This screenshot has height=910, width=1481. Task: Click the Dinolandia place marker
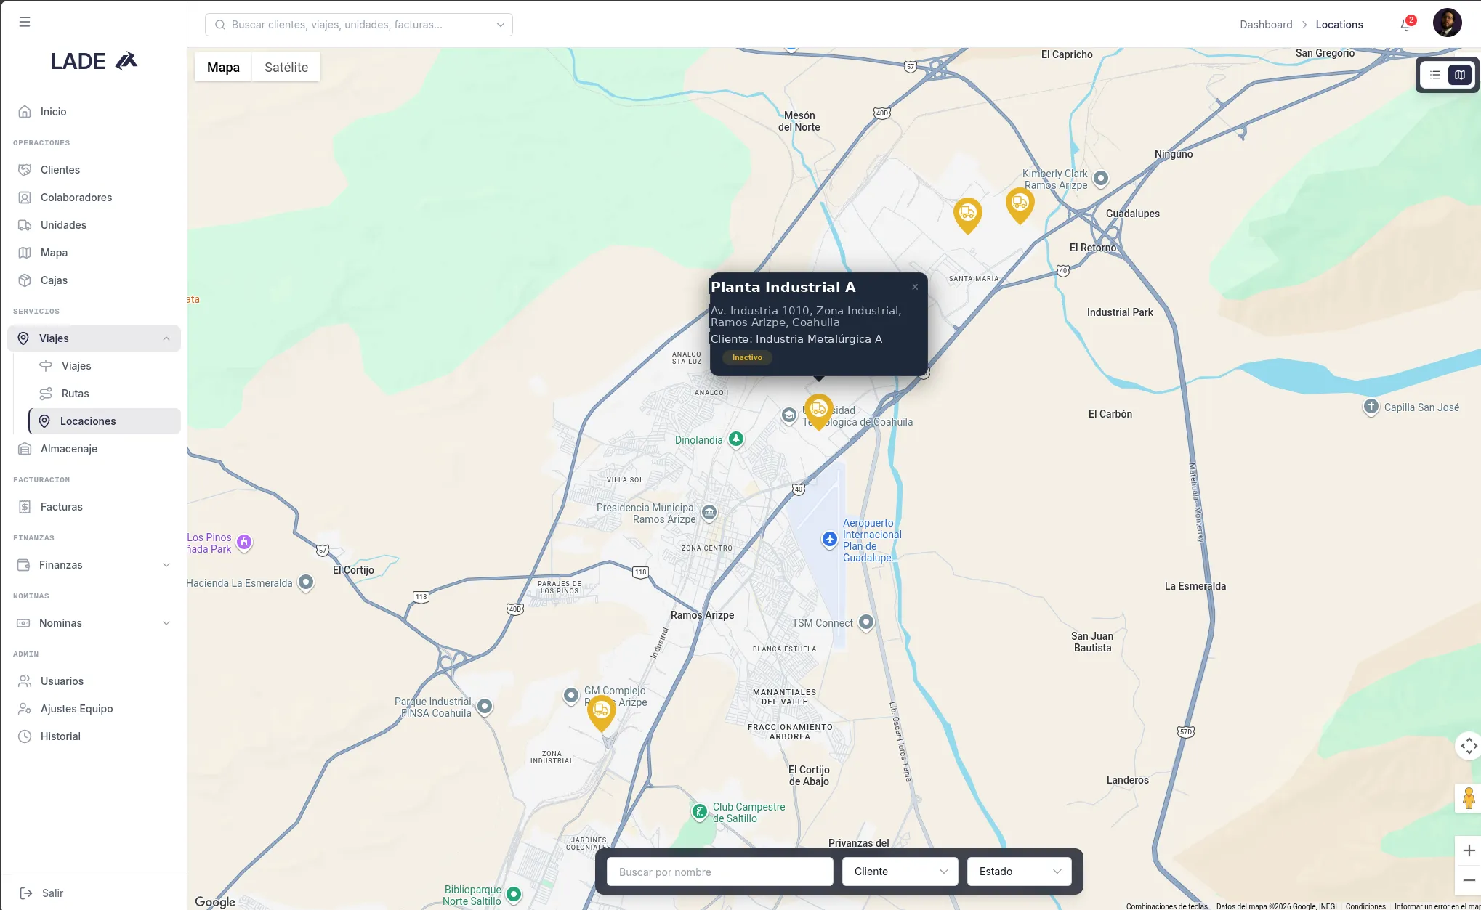pos(736,439)
